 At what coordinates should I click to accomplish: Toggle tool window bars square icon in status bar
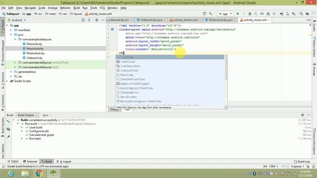point(3,167)
